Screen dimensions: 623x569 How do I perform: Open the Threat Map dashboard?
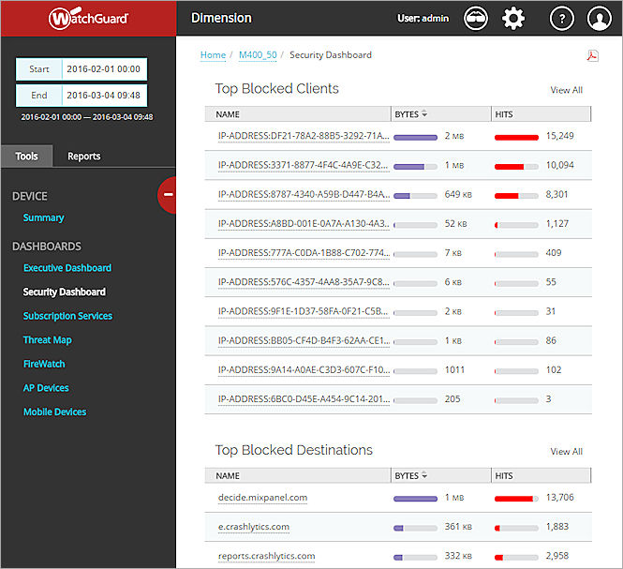(47, 340)
